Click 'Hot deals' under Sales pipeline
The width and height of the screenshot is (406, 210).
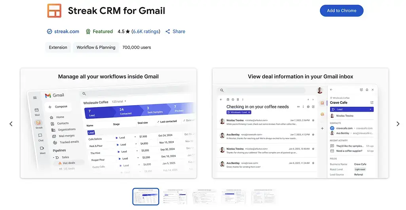69,163
